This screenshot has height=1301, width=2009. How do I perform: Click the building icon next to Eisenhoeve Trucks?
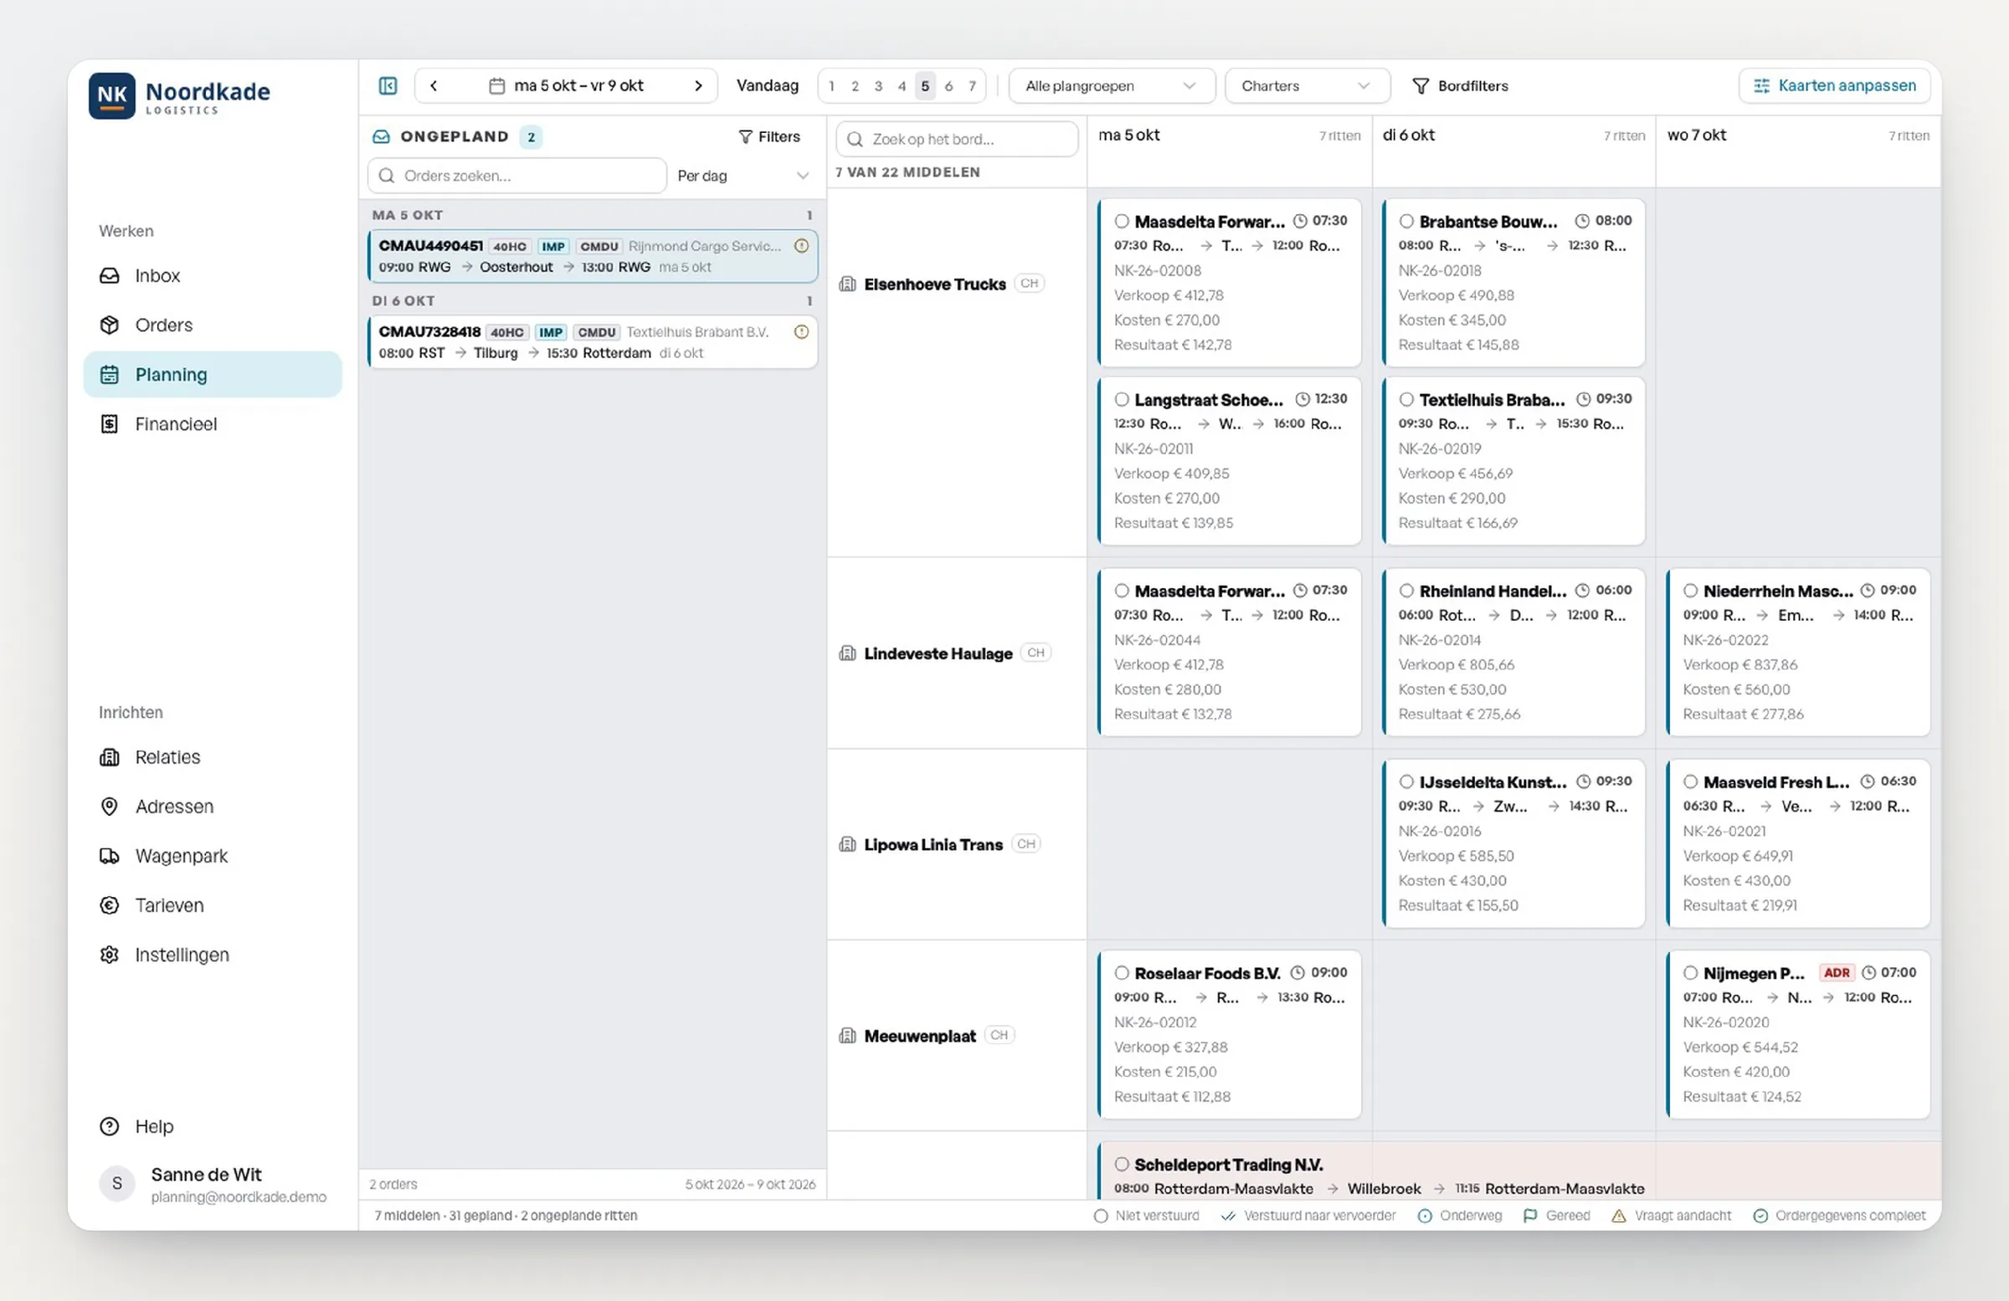tap(847, 284)
